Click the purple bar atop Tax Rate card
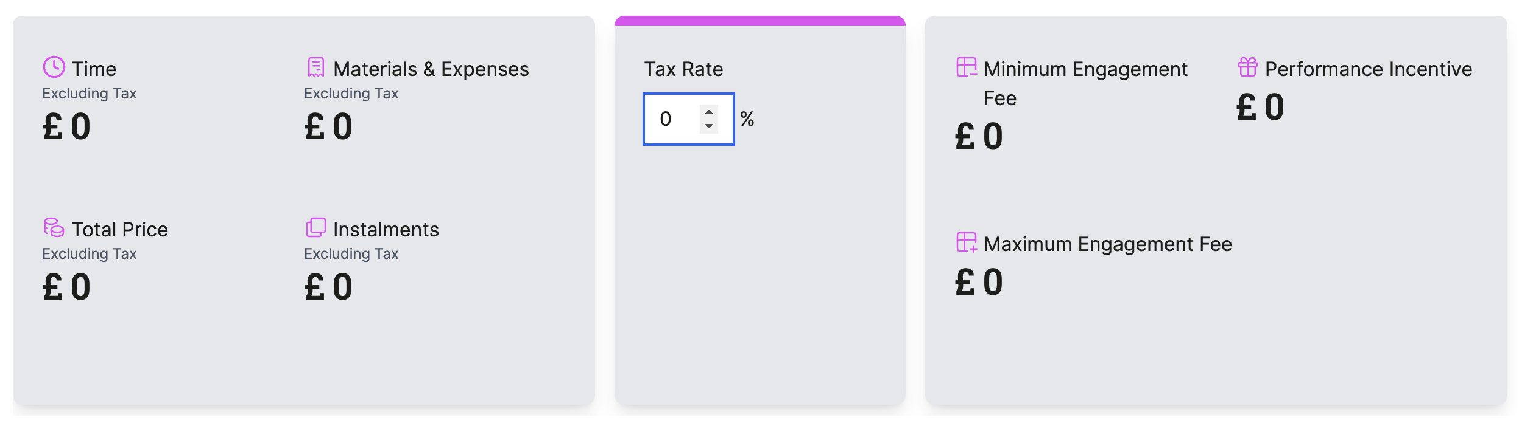 (x=760, y=21)
